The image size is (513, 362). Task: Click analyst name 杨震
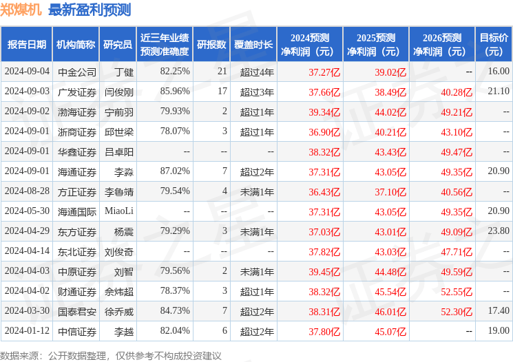click(x=124, y=231)
